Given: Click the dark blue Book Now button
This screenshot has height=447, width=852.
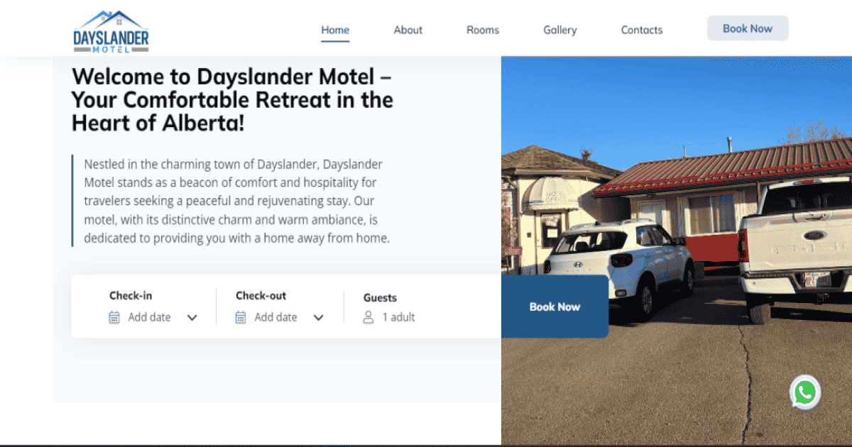Looking at the screenshot, I should coord(555,307).
